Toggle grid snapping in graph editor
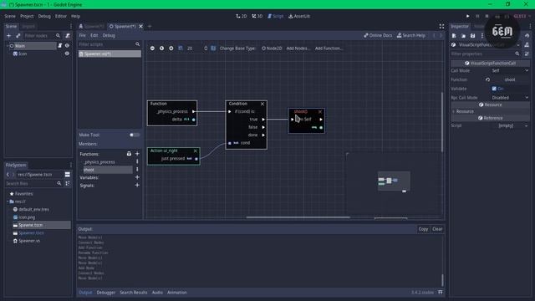 click(181, 48)
